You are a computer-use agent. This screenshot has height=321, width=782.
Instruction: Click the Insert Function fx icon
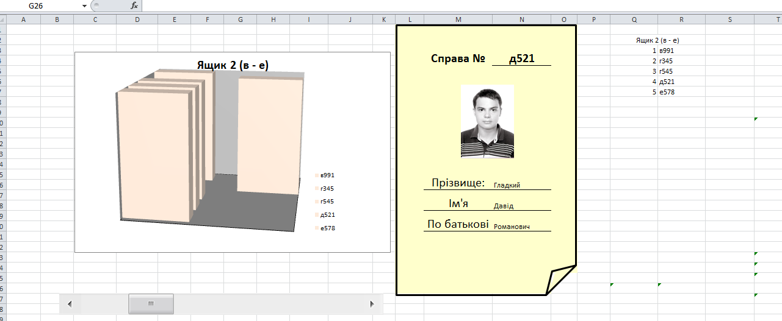(x=134, y=5)
